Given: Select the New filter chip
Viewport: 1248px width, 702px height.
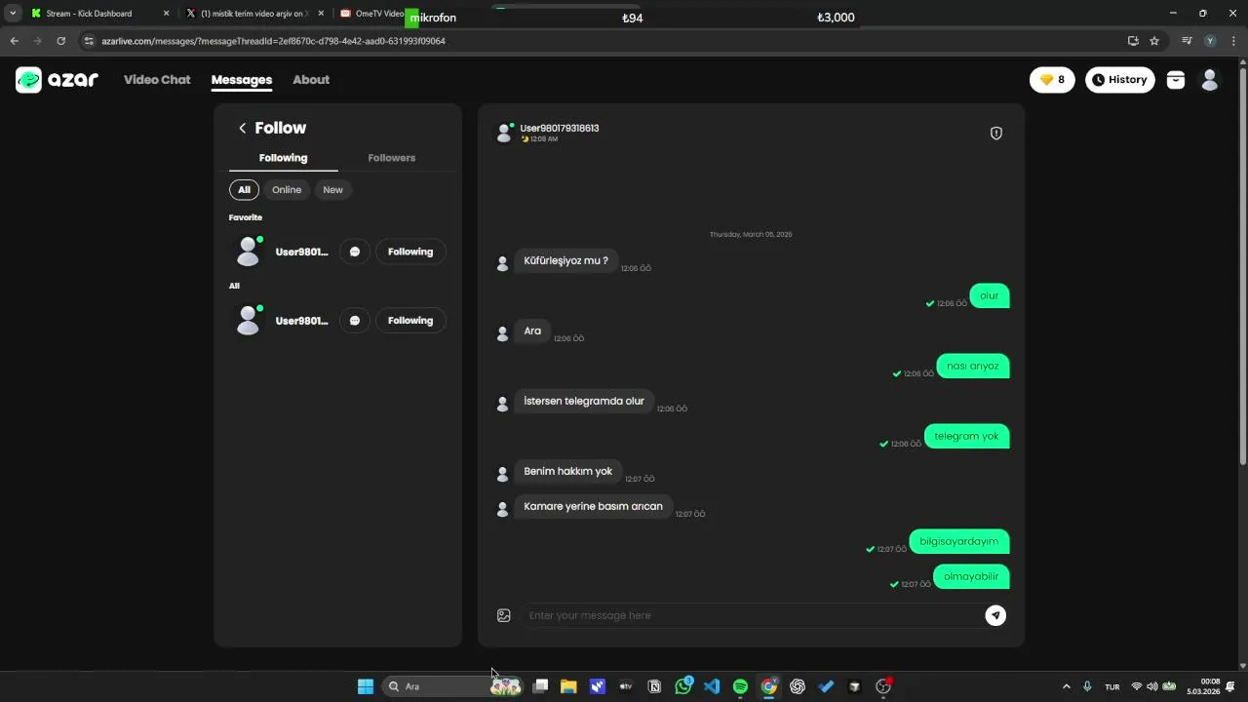Looking at the screenshot, I should click(332, 189).
